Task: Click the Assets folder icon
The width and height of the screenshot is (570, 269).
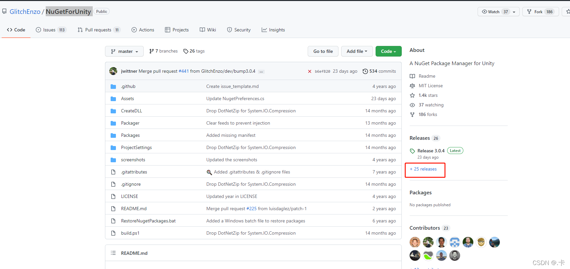Action: click(113, 99)
